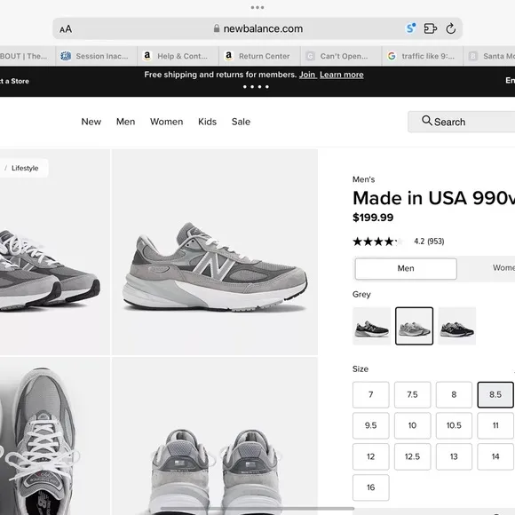Open the Women navigation menu

[167, 122]
